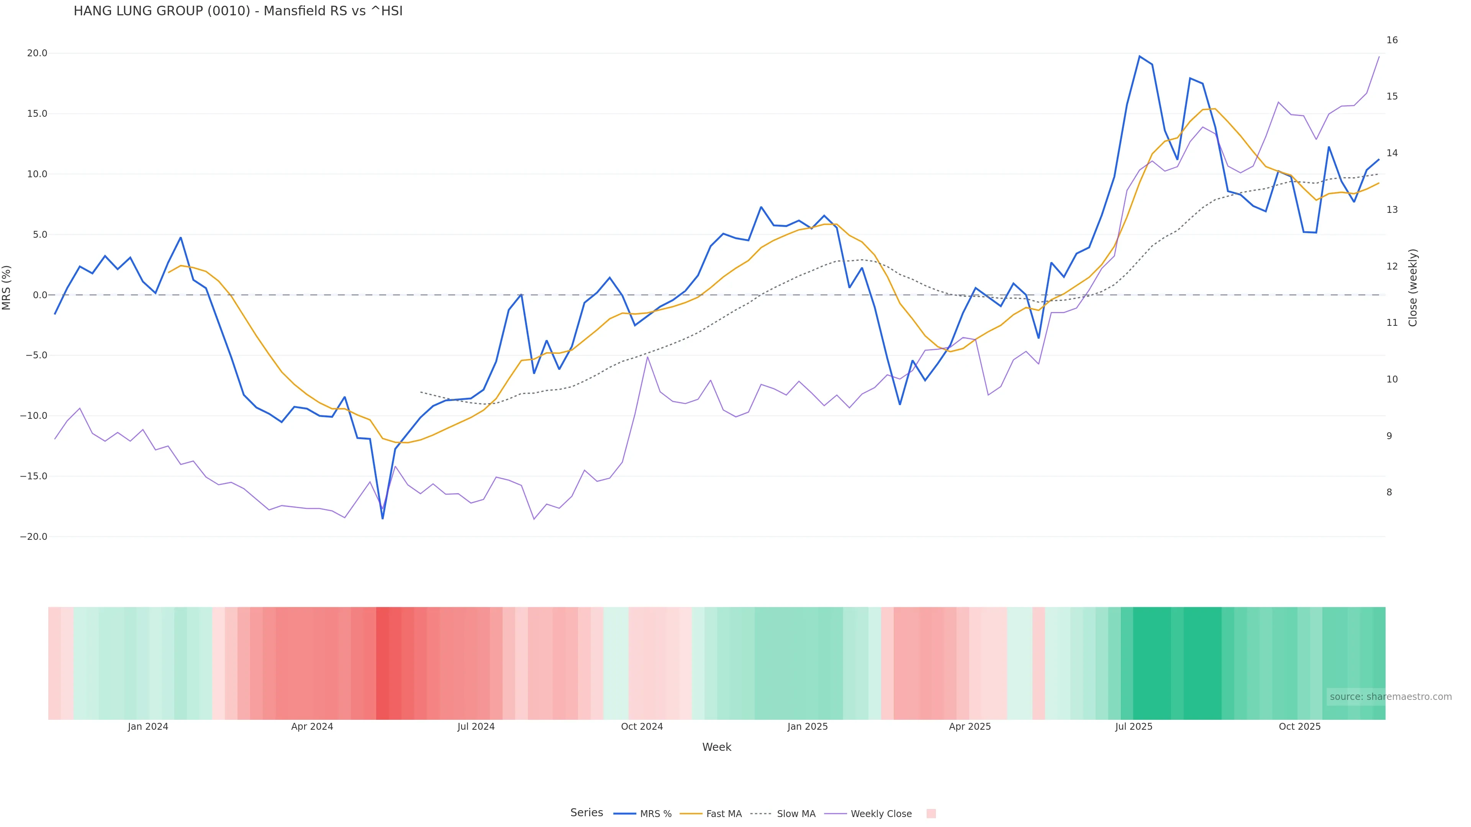Click the "Series" legend title
Viewport: 1471px width, 827px height.
click(x=586, y=813)
